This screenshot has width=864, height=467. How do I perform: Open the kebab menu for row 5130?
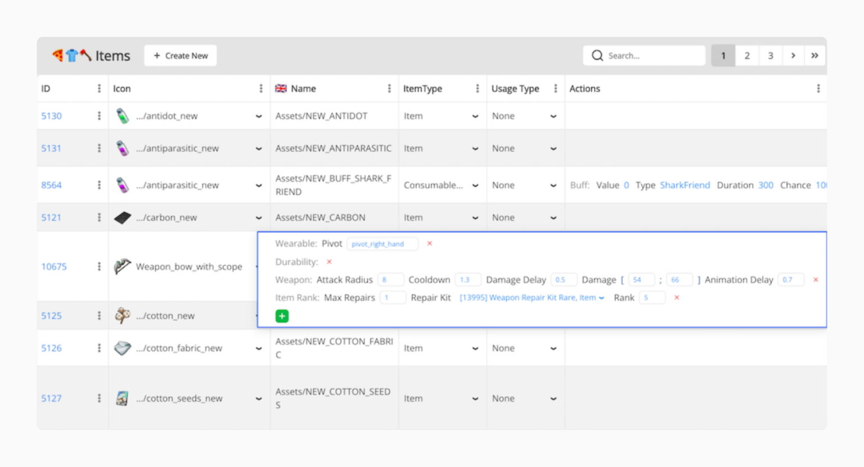pos(100,115)
